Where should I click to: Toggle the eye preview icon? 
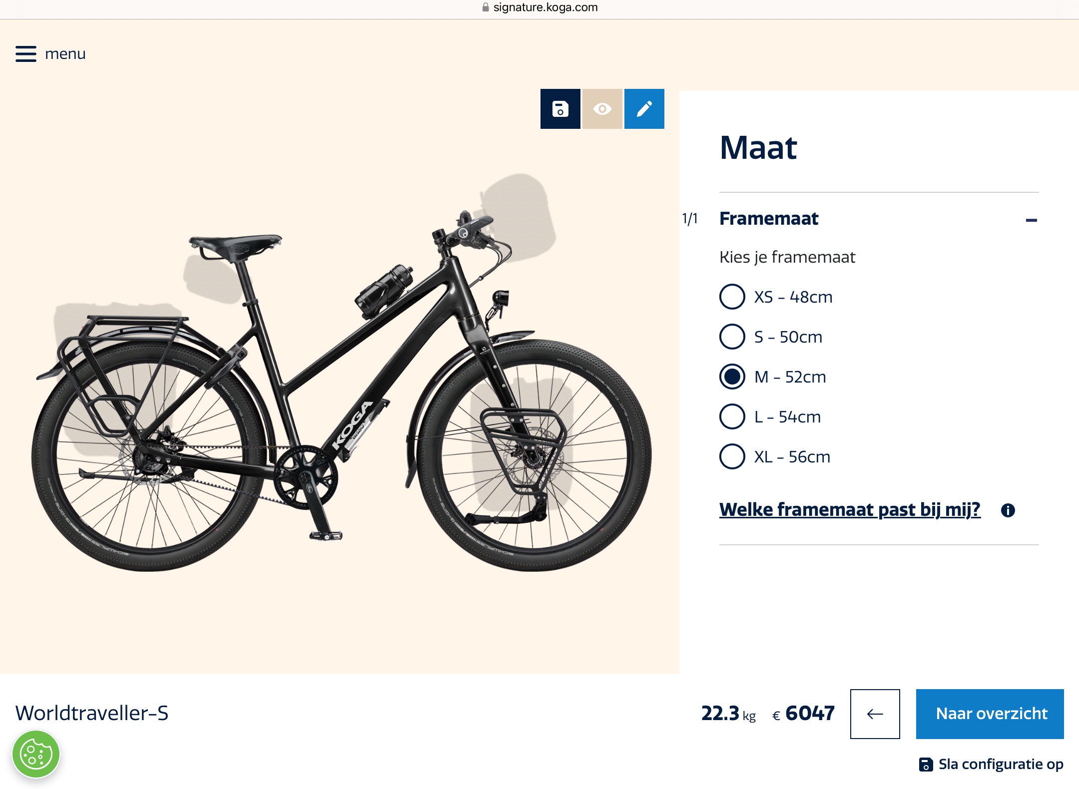(602, 109)
